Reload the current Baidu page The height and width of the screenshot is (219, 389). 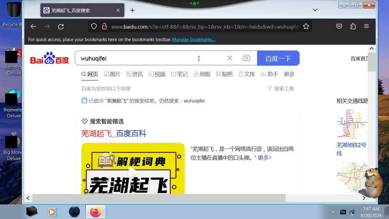61,26
